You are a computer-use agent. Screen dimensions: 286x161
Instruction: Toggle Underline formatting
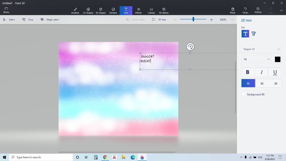tap(275, 72)
